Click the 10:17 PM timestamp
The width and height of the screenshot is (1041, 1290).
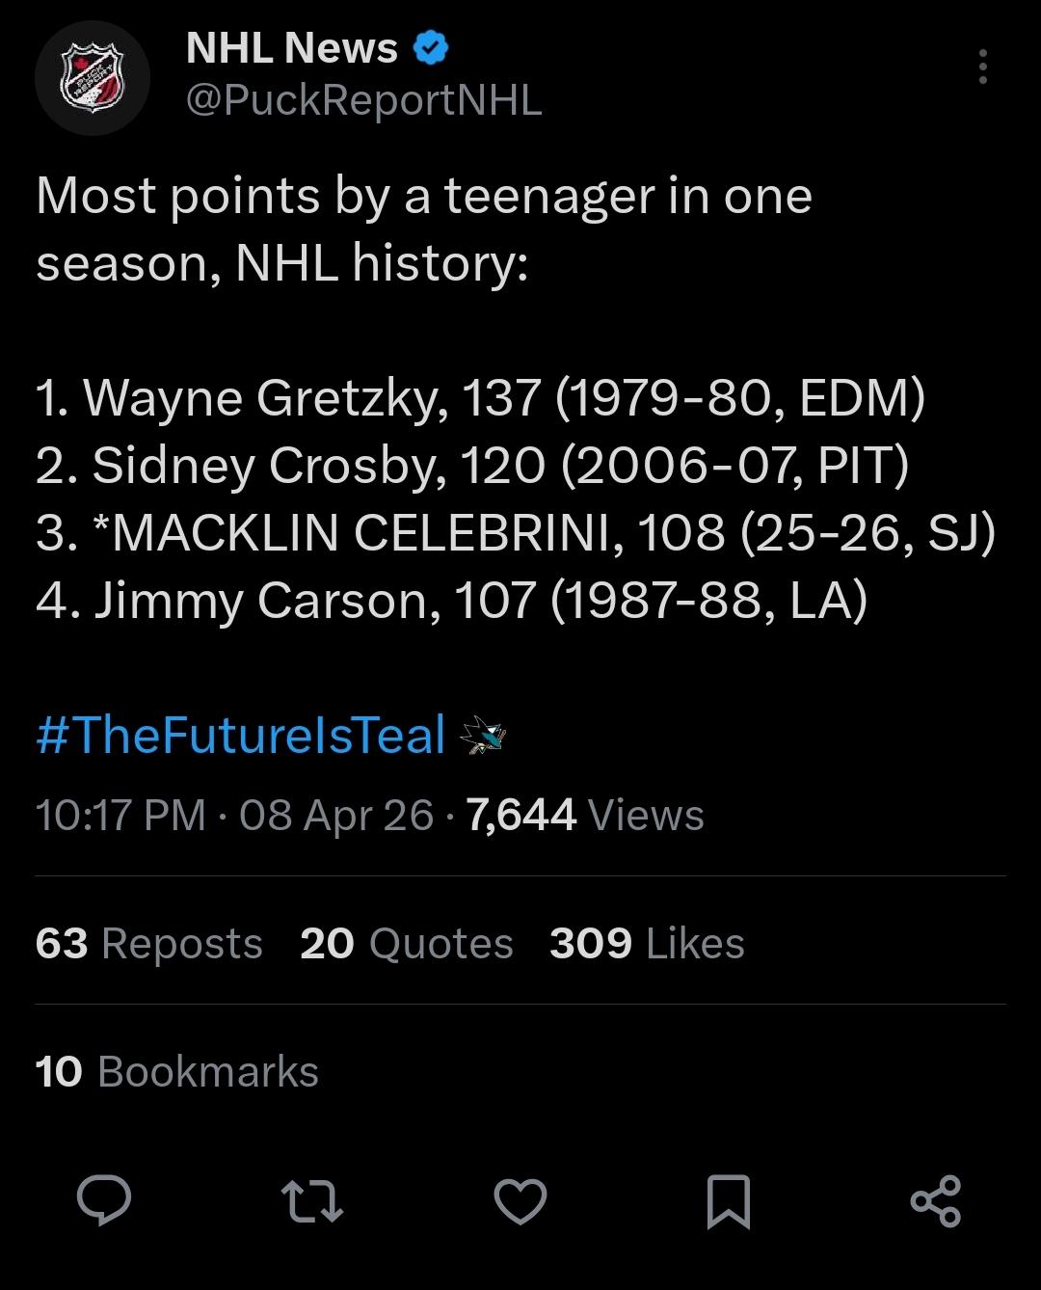[x=120, y=816]
